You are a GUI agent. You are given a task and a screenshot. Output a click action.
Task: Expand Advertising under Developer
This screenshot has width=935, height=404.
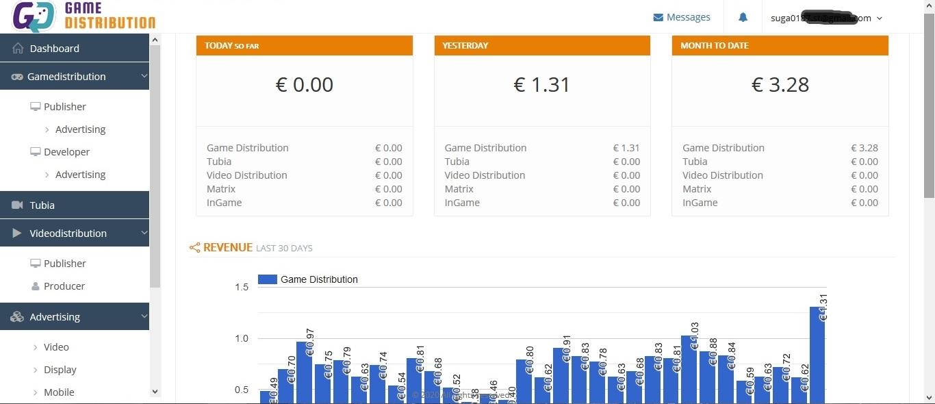tap(80, 175)
